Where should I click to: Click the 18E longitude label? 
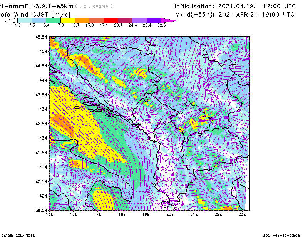click(122, 214)
